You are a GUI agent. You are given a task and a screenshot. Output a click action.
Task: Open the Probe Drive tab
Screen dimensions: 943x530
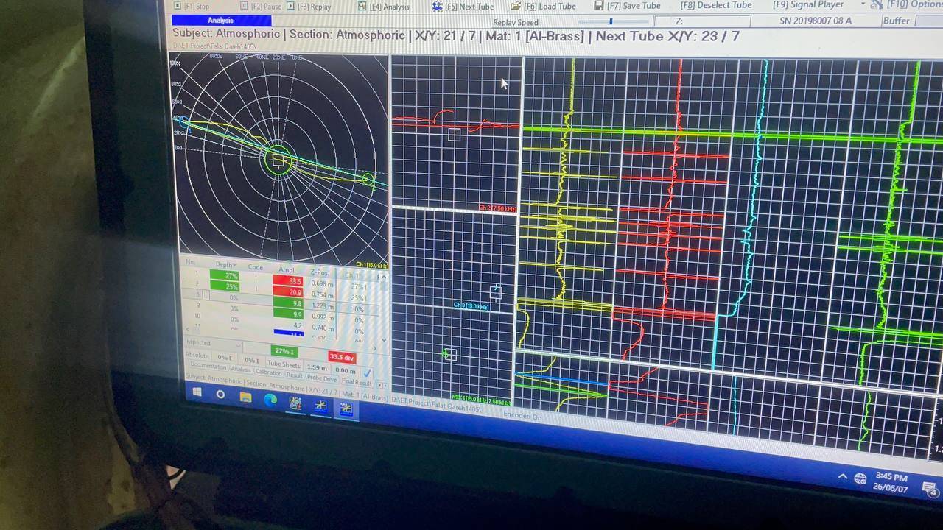point(321,378)
